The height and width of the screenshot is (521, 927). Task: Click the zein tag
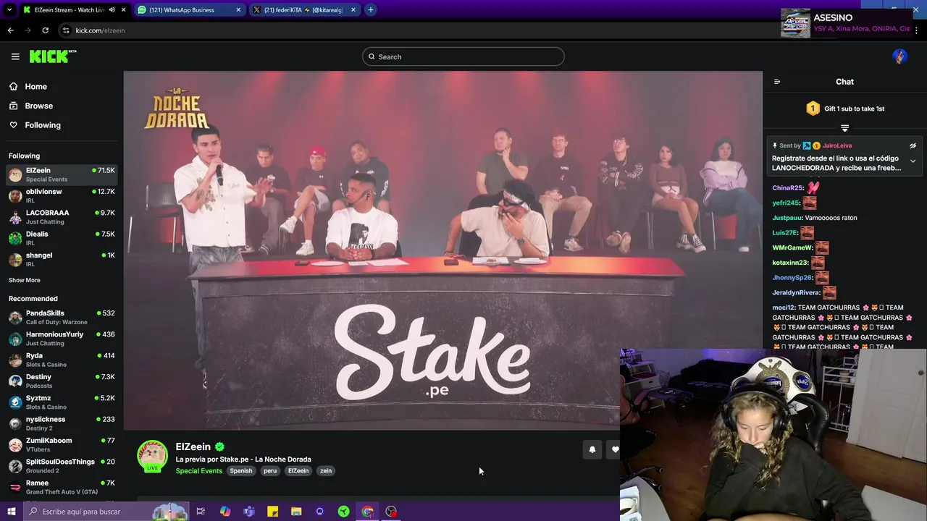[x=326, y=471]
